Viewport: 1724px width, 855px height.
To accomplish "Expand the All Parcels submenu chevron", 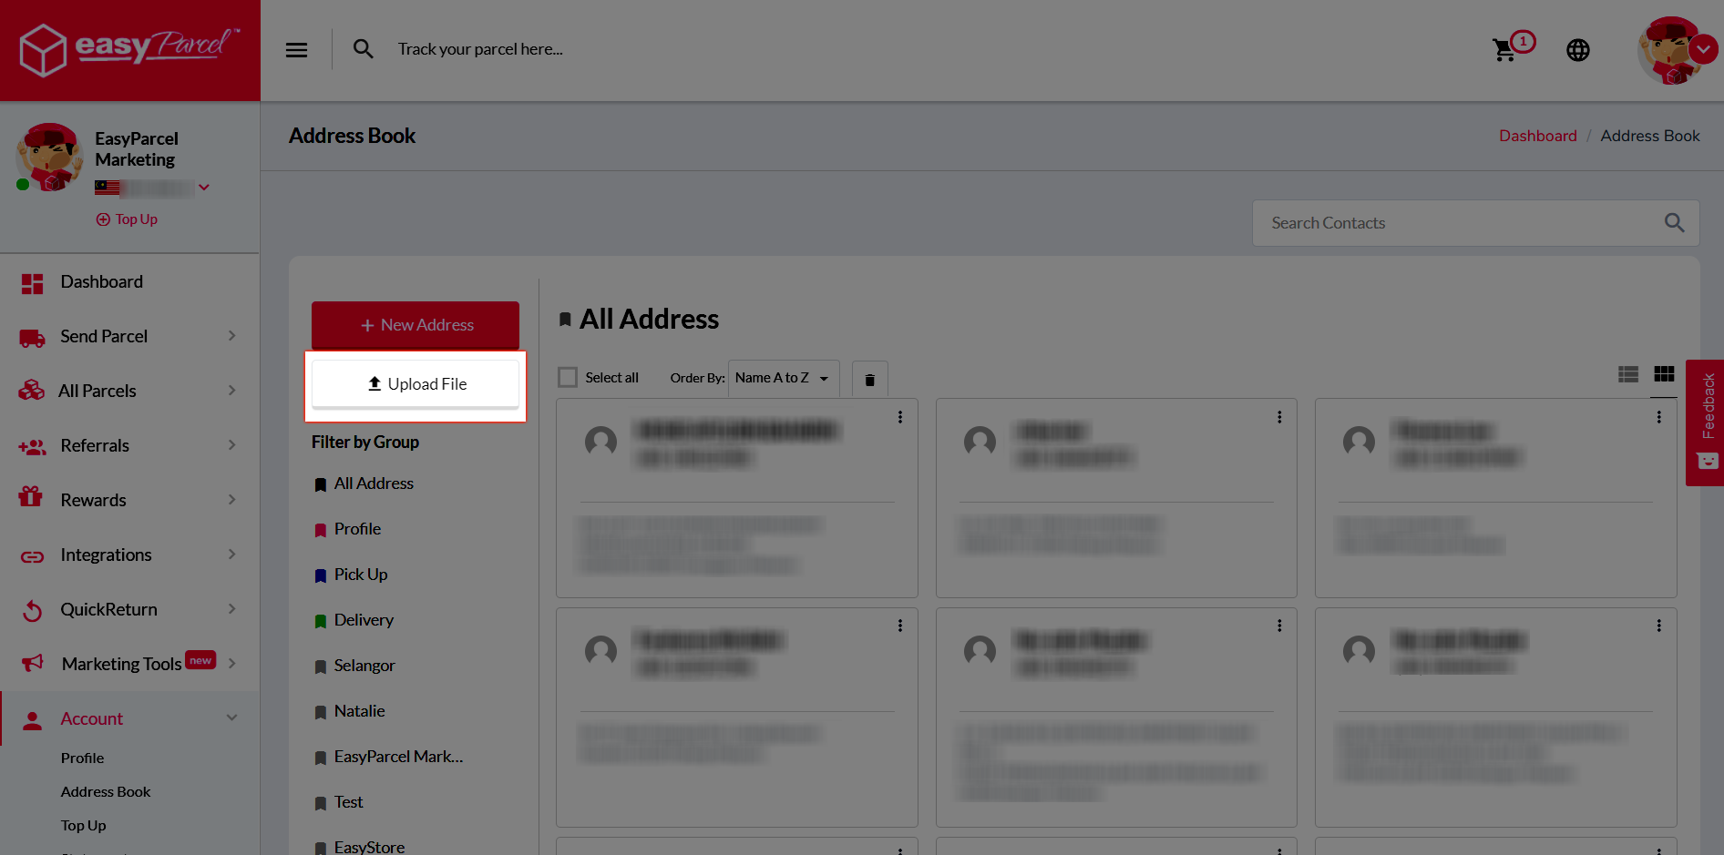I will 231,391.
